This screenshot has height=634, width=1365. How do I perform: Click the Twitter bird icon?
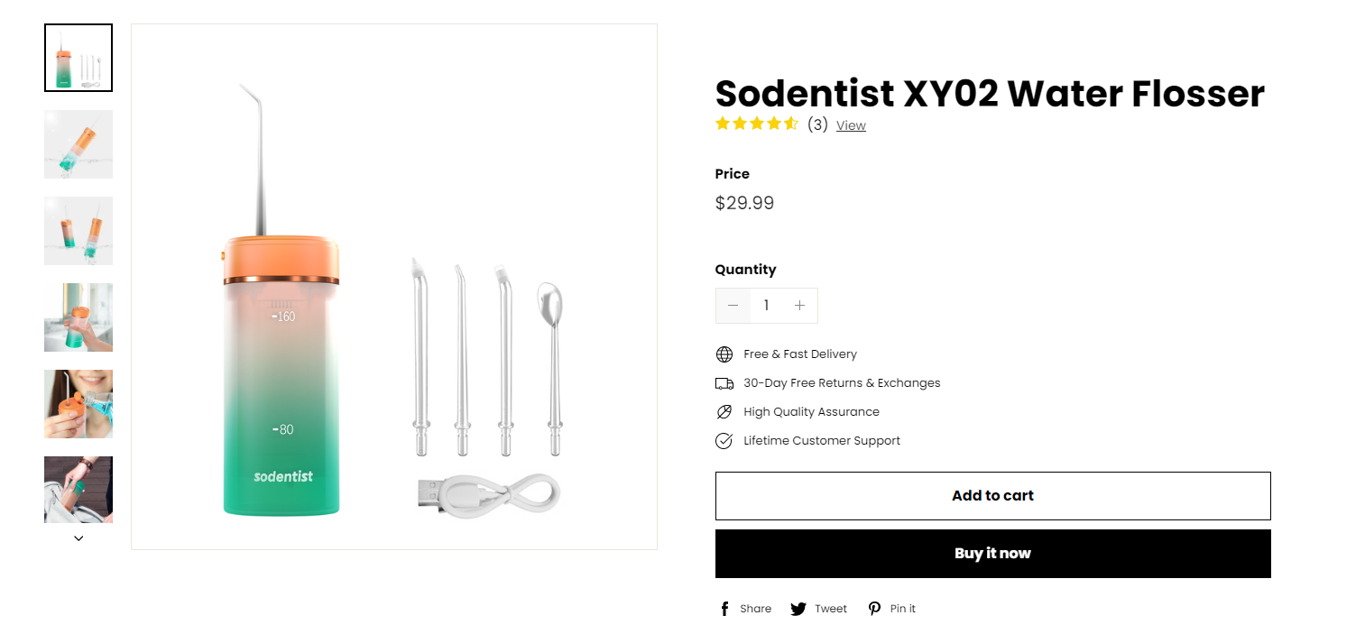click(798, 609)
